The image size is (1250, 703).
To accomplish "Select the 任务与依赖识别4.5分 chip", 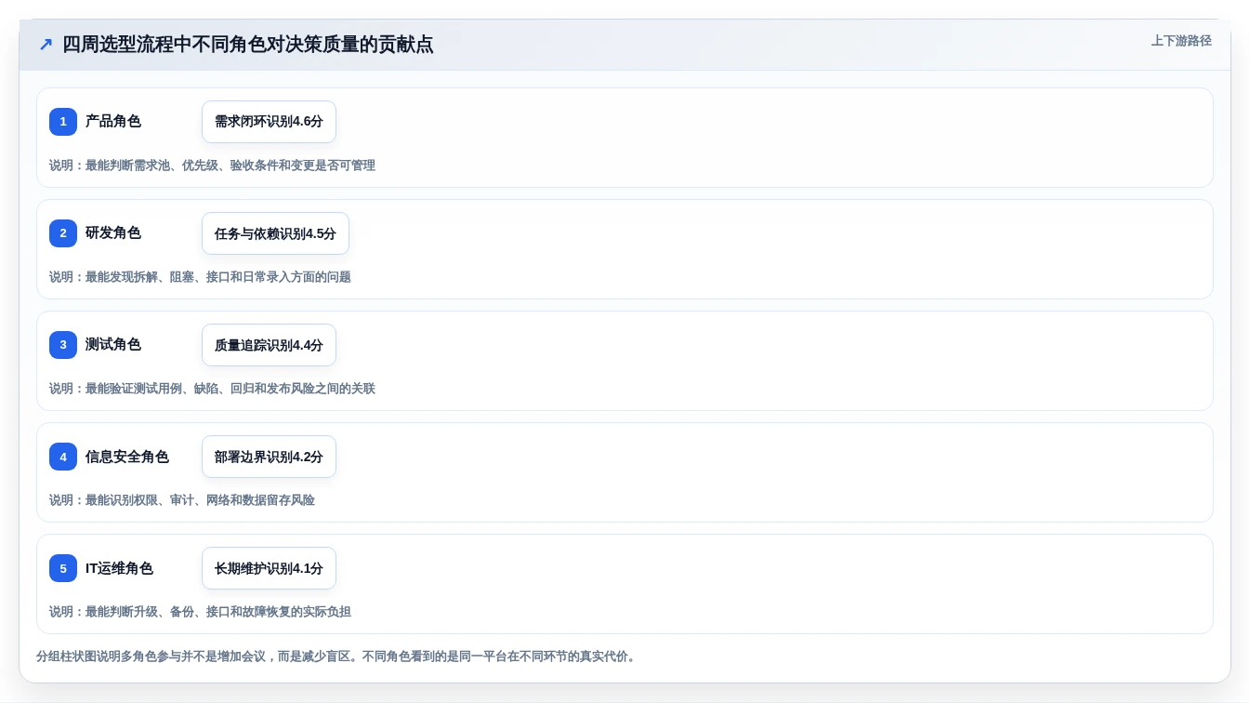I will pos(275,233).
